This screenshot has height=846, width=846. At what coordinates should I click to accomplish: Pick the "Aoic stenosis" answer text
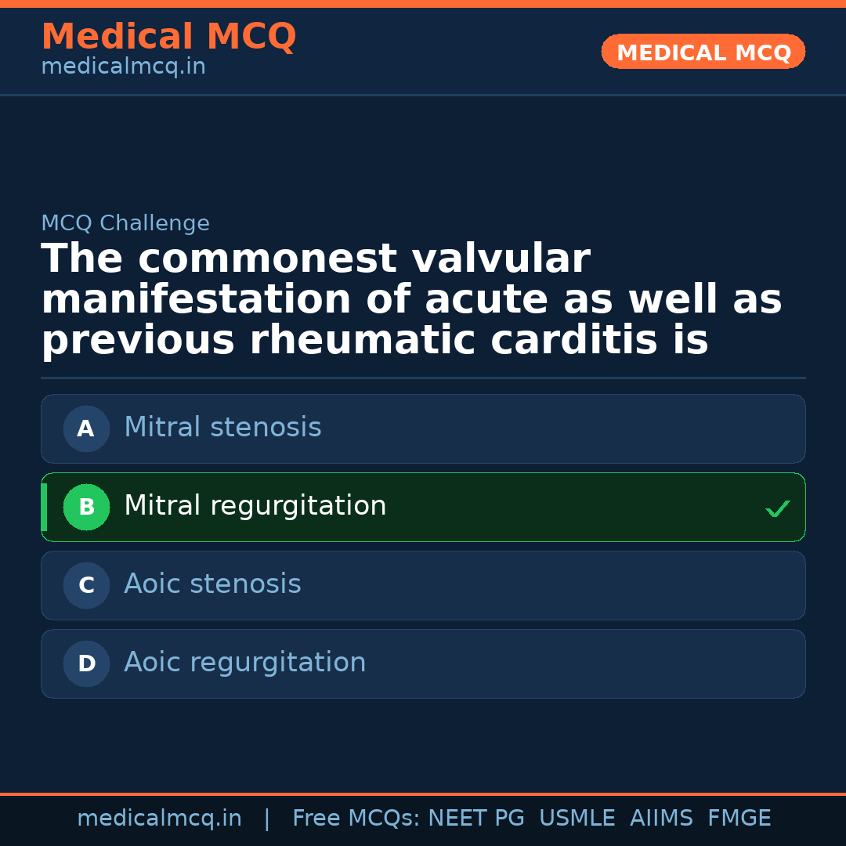(x=212, y=584)
